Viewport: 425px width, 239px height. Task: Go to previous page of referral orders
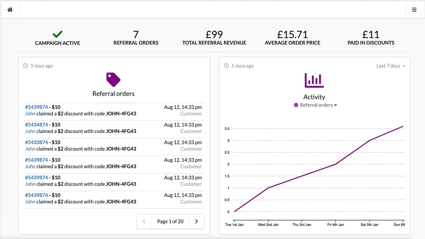pos(144,221)
